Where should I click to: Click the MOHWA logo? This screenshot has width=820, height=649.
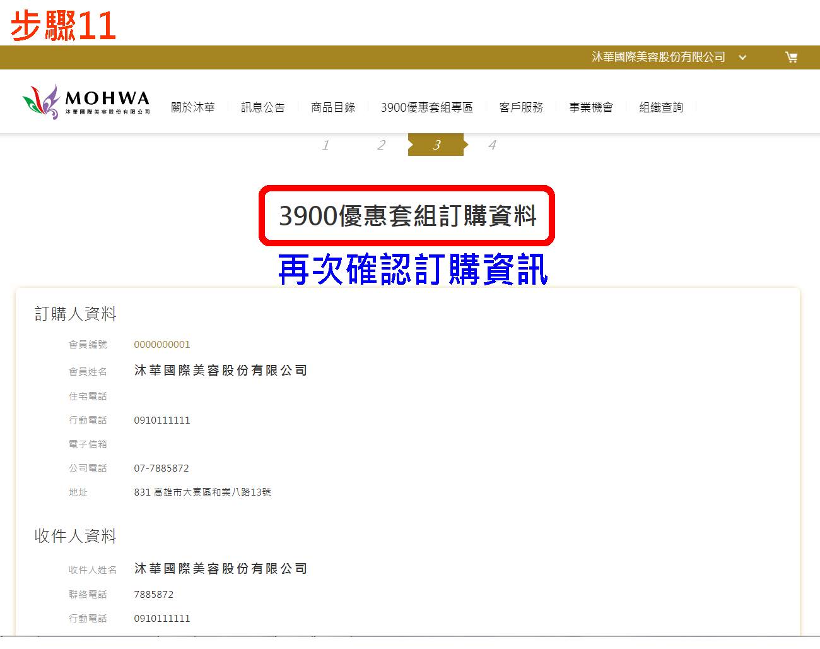[x=86, y=102]
